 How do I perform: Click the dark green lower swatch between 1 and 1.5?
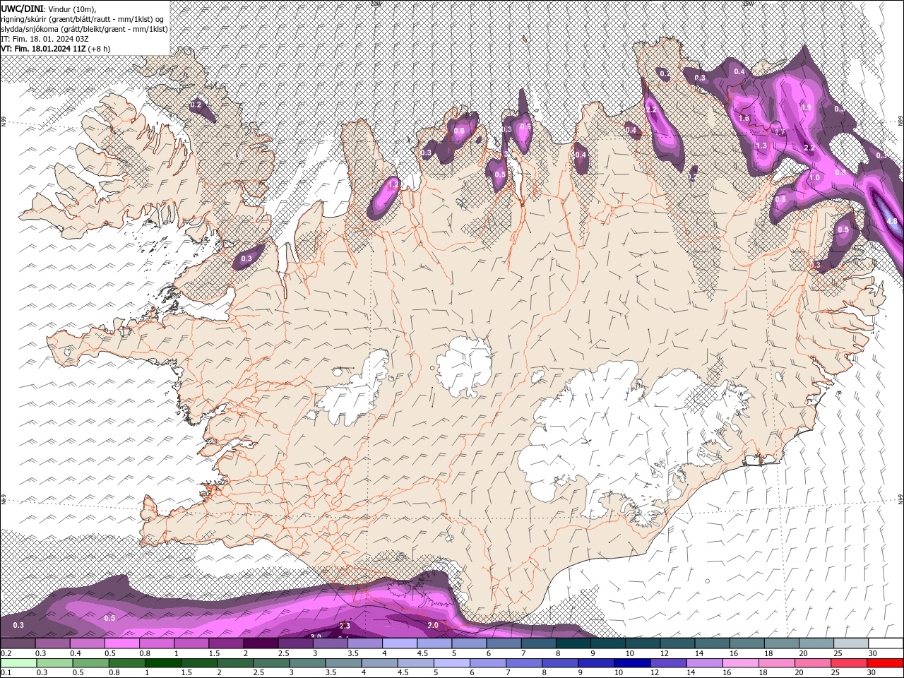pyautogui.click(x=162, y=663)
